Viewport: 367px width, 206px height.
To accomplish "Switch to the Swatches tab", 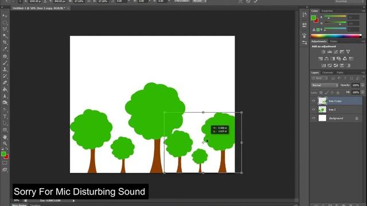I will tap(327, 11).
